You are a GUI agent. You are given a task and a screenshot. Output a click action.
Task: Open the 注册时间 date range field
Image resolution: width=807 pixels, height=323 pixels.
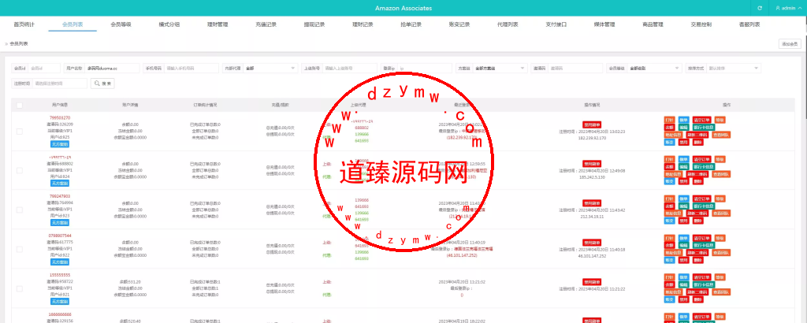pyautogui.click(x=60, y=84)
